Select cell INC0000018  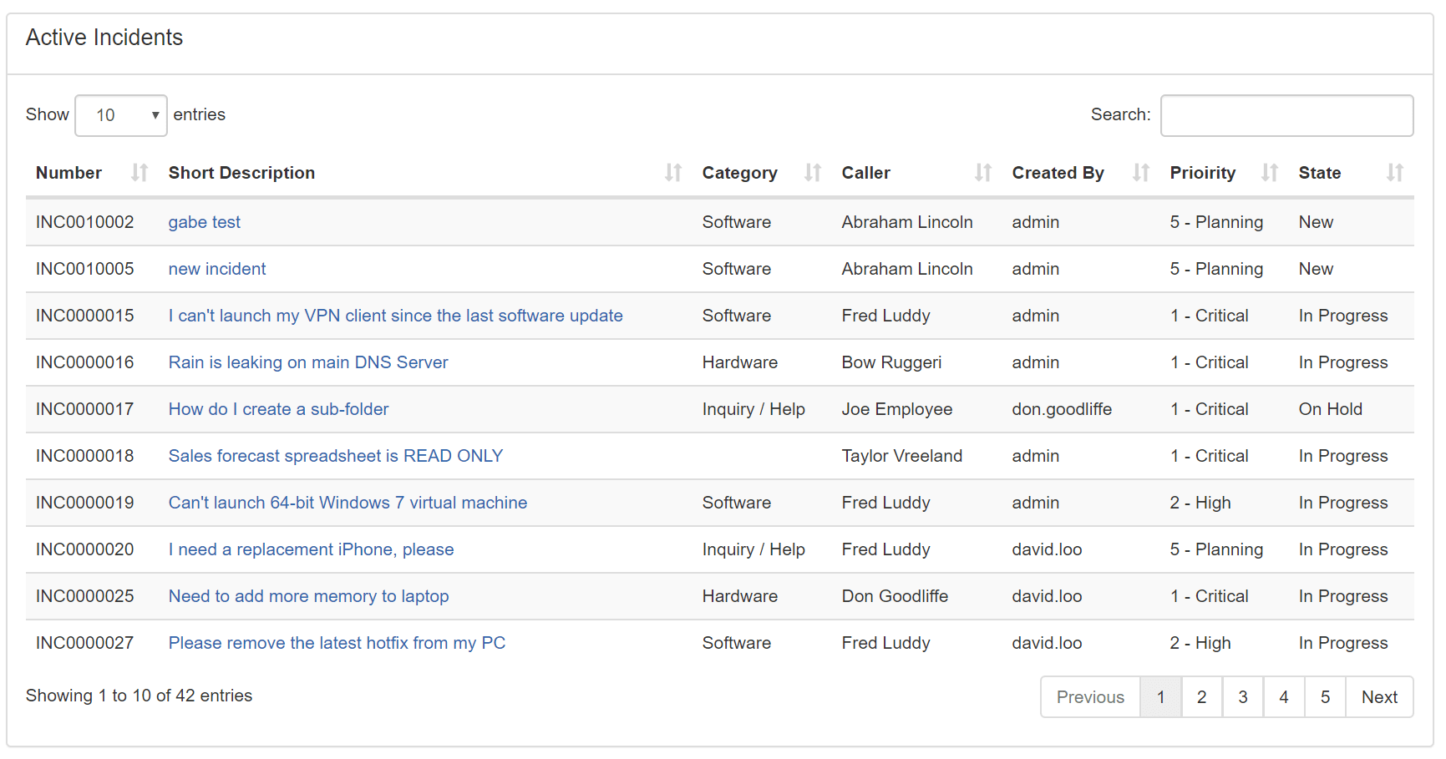pos(85,456)
